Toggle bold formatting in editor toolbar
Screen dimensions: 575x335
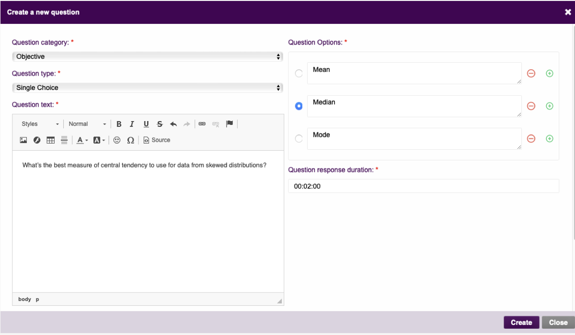coord(119,124)
